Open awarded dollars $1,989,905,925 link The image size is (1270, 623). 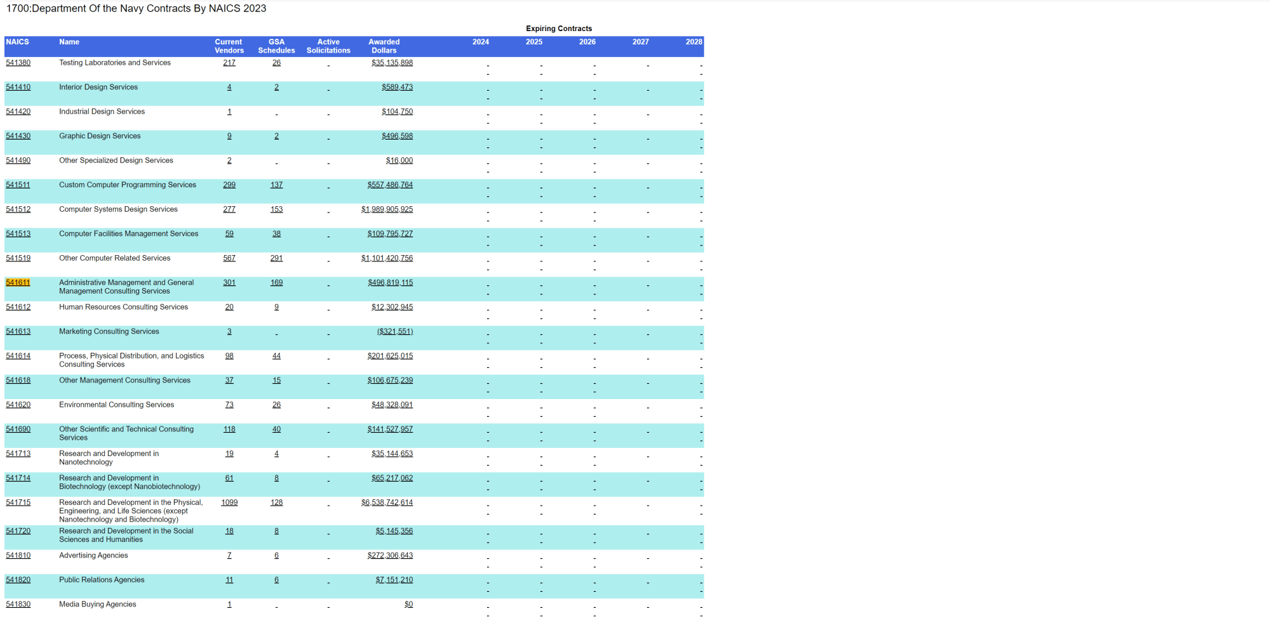tap(387, 209)
